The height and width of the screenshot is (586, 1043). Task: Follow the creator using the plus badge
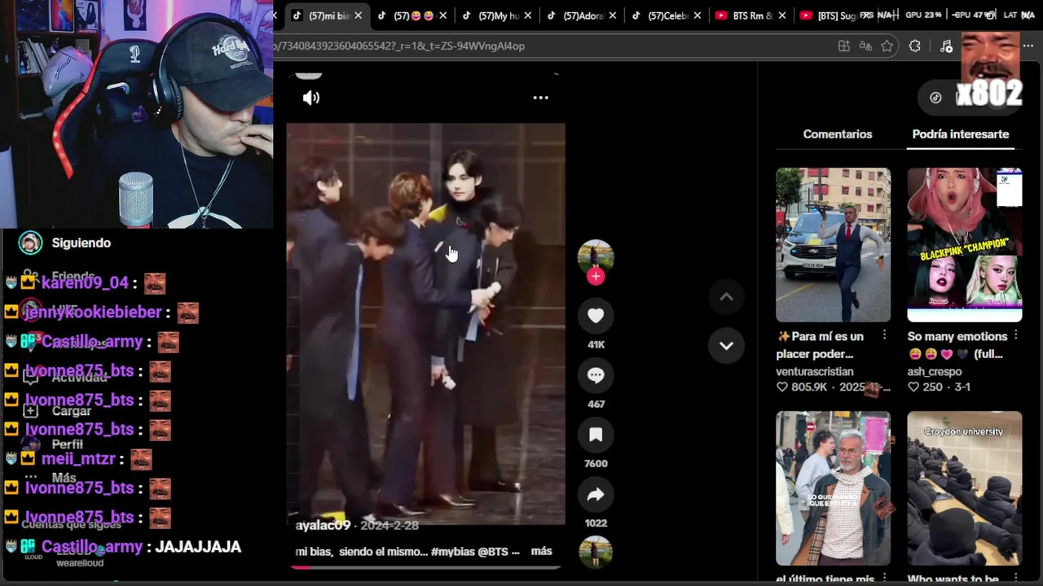(x=596, y=277)
